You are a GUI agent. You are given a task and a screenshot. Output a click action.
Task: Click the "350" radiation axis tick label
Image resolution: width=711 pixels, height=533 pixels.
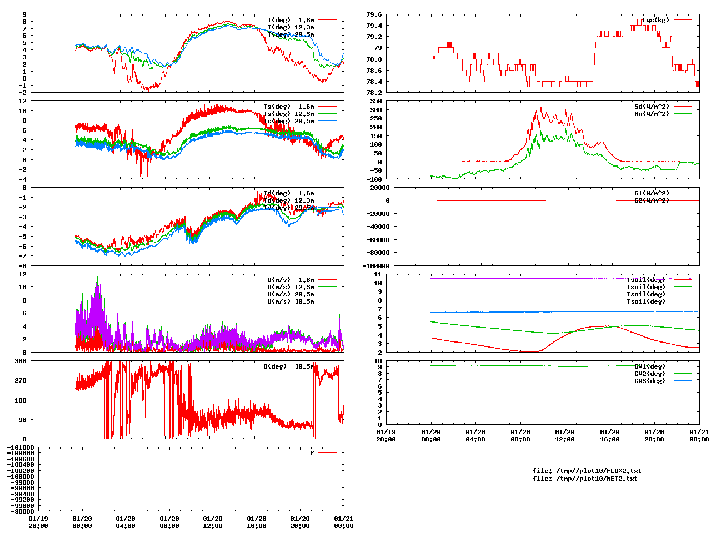pos(376,101)
